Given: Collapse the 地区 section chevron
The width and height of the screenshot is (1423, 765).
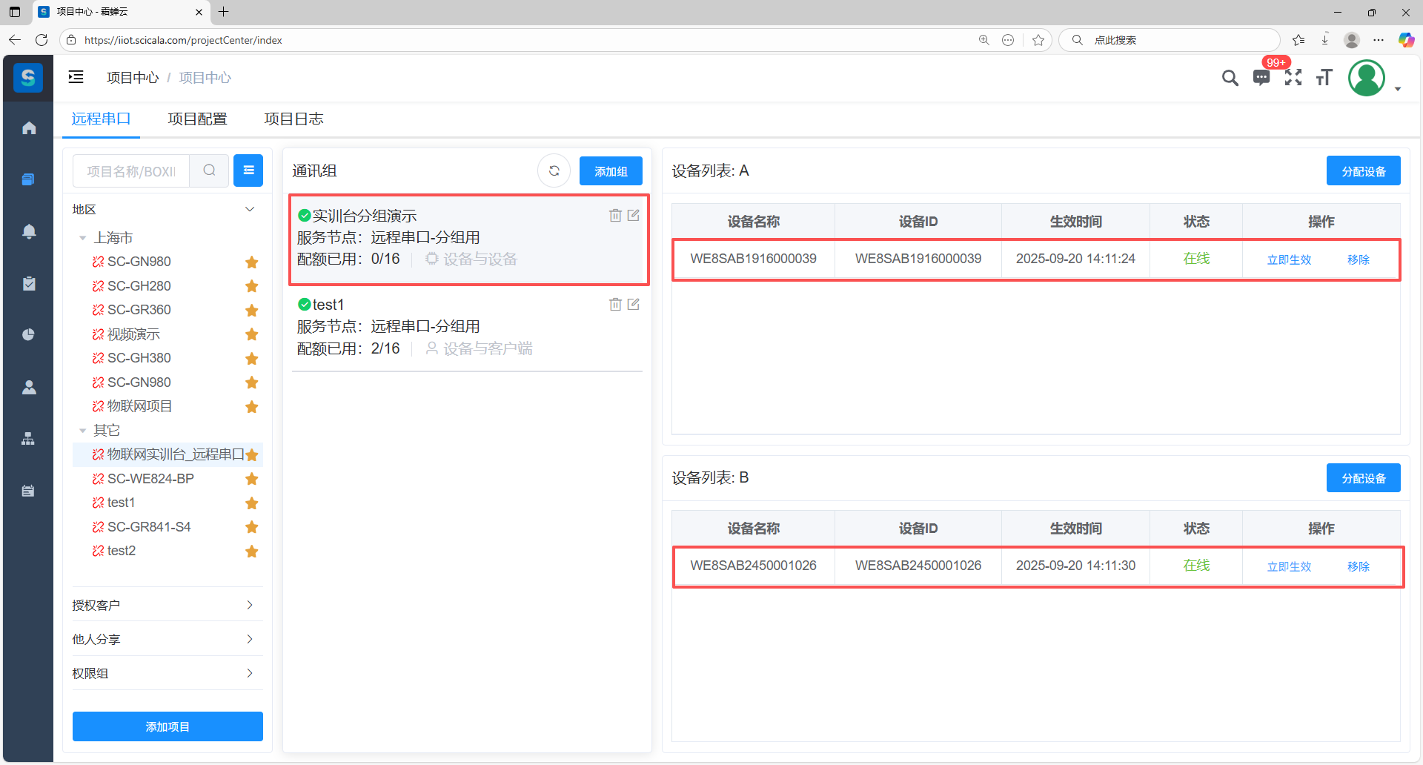Looking at the screenshot, I should (x=250, y=210).
